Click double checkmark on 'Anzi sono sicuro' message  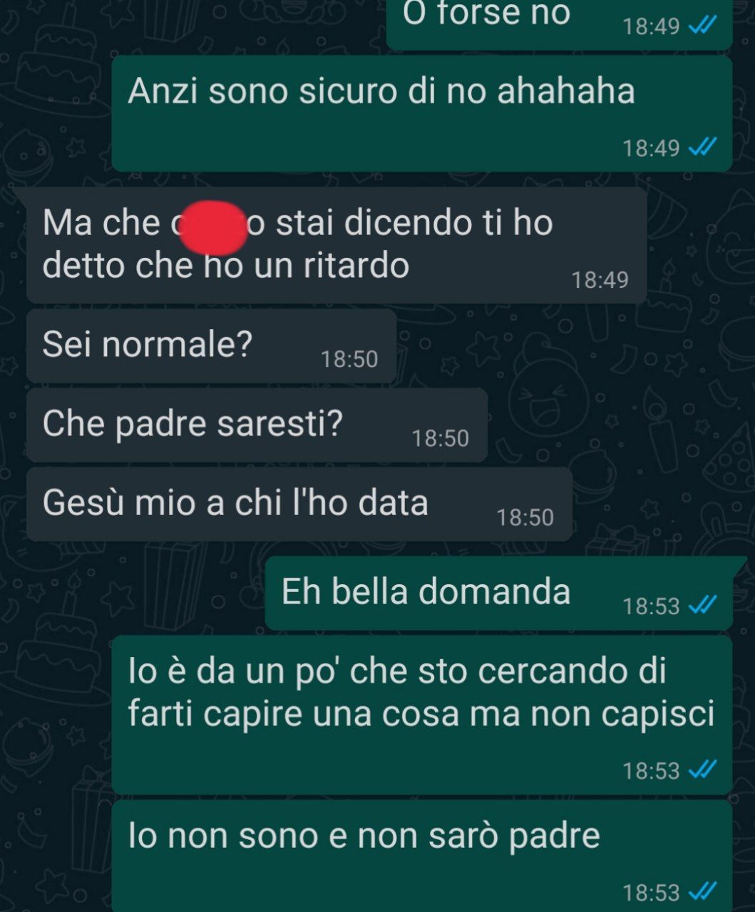702,147
